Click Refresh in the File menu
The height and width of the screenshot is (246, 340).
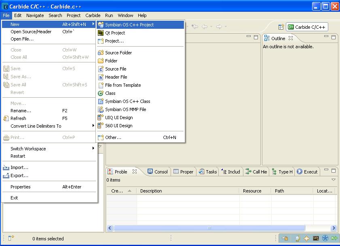49,118
